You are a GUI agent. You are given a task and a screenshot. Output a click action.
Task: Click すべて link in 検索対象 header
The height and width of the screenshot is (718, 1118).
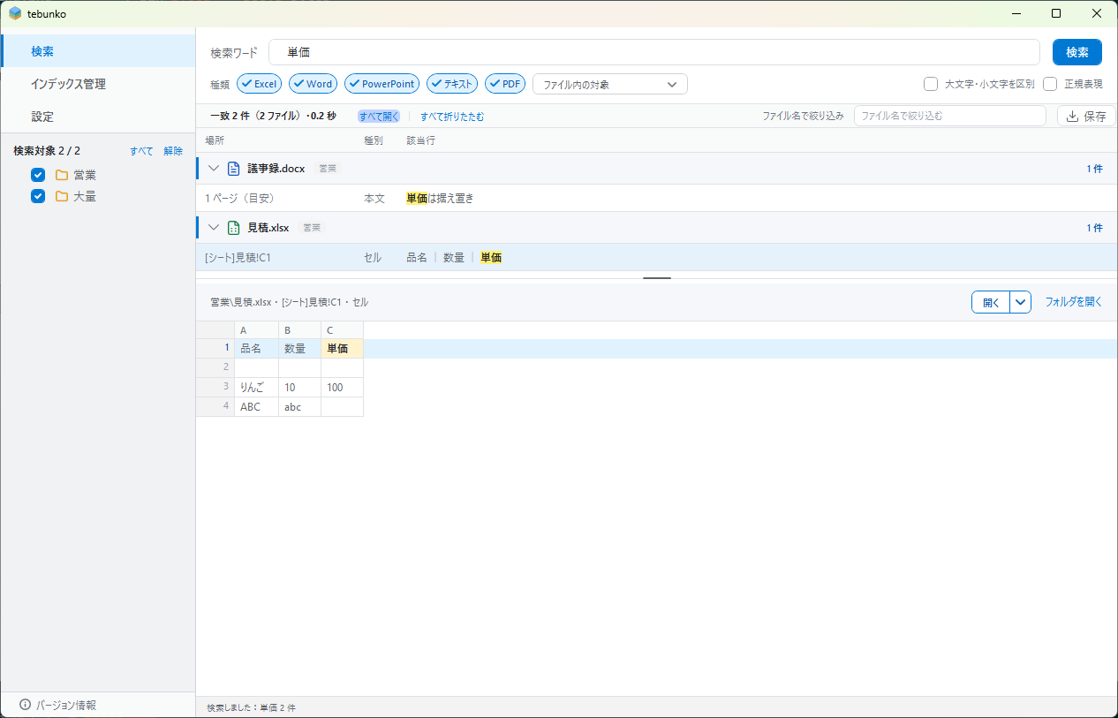[x=141, y=151]
